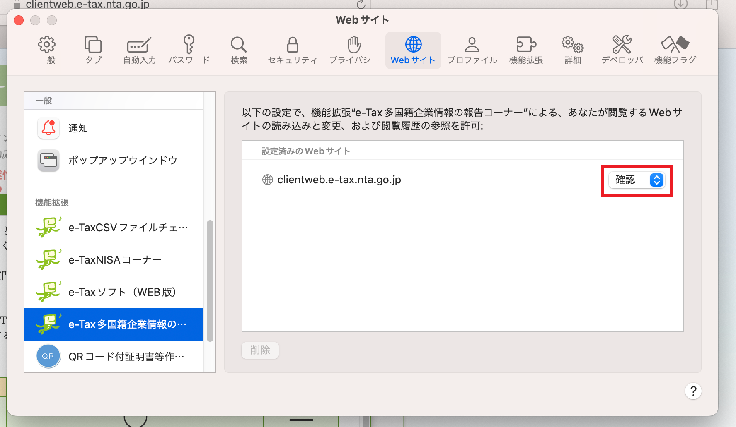The height and width of the screenshot is (427, 736).
Task: Reload the page in the Safari window
Action: [x=361, y=5]
